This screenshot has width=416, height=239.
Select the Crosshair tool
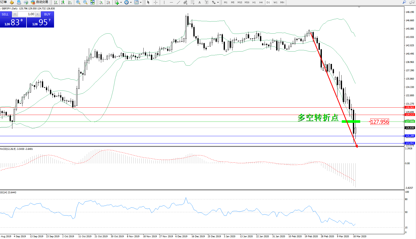[156, 2]
